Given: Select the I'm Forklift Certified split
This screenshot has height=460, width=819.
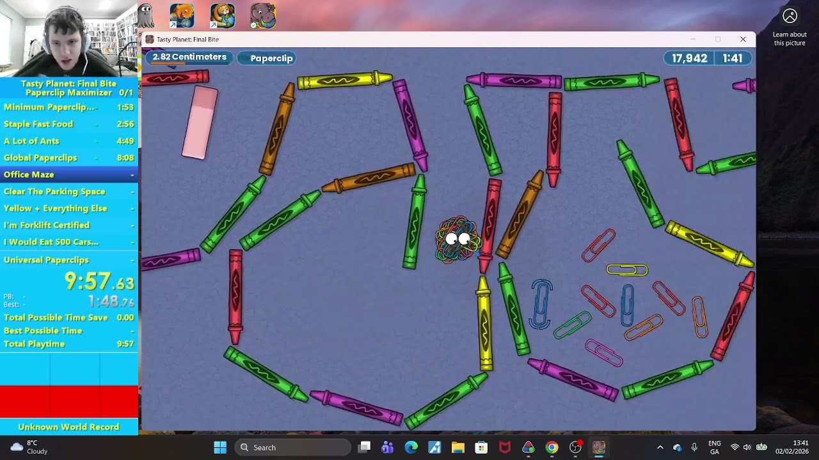Looking at the screenshot, I should [x=69, y=225].
